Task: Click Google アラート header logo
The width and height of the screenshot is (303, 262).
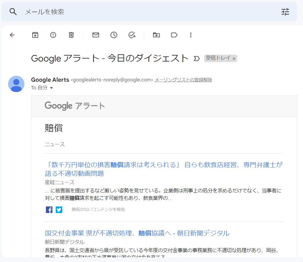Action: [x=75, y=106]
